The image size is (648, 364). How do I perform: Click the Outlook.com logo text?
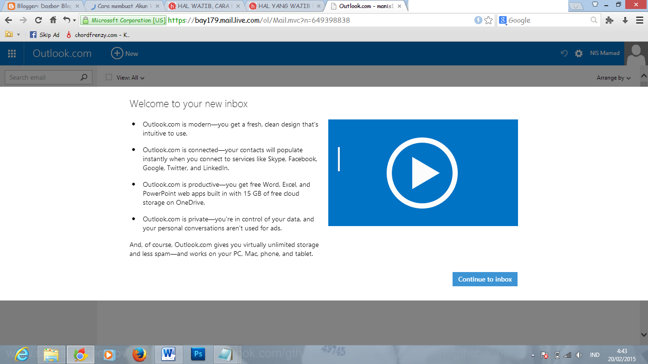pos(62,54)
